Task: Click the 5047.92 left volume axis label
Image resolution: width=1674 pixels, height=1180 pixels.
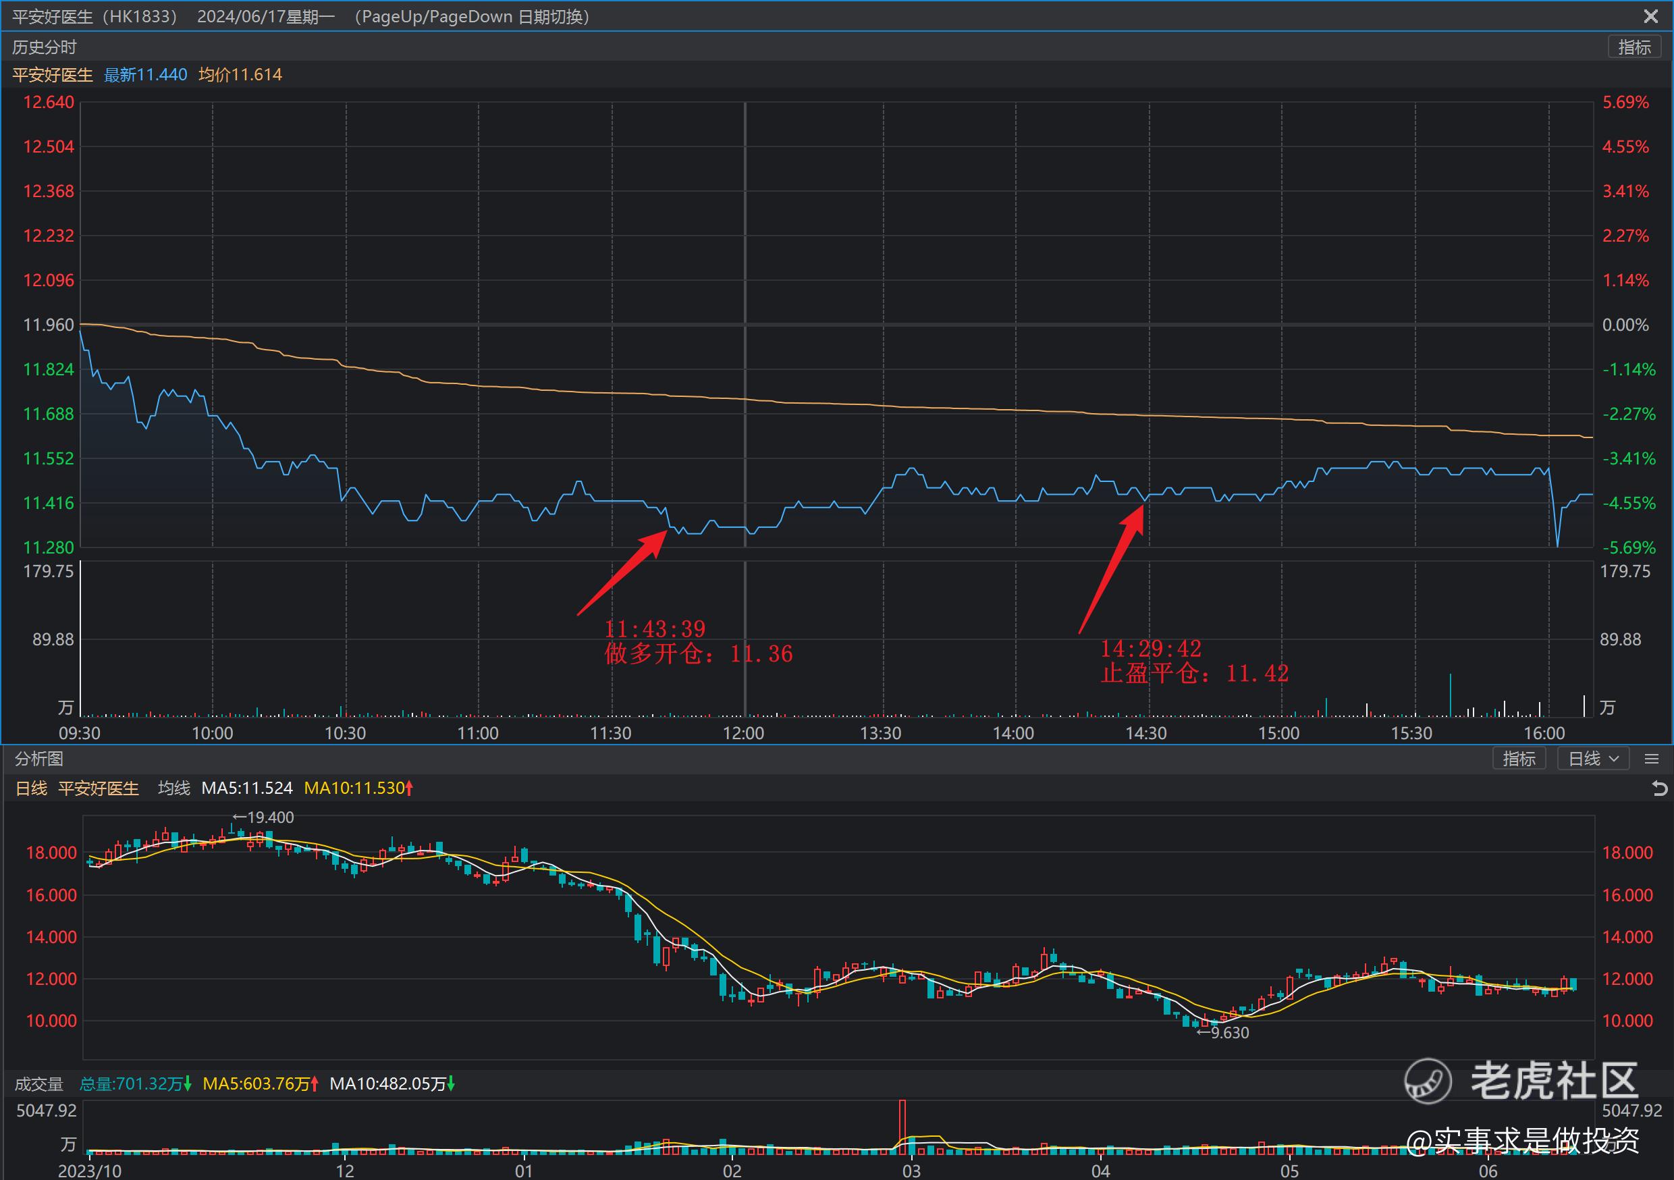Action: click(x=46, y=1110)
